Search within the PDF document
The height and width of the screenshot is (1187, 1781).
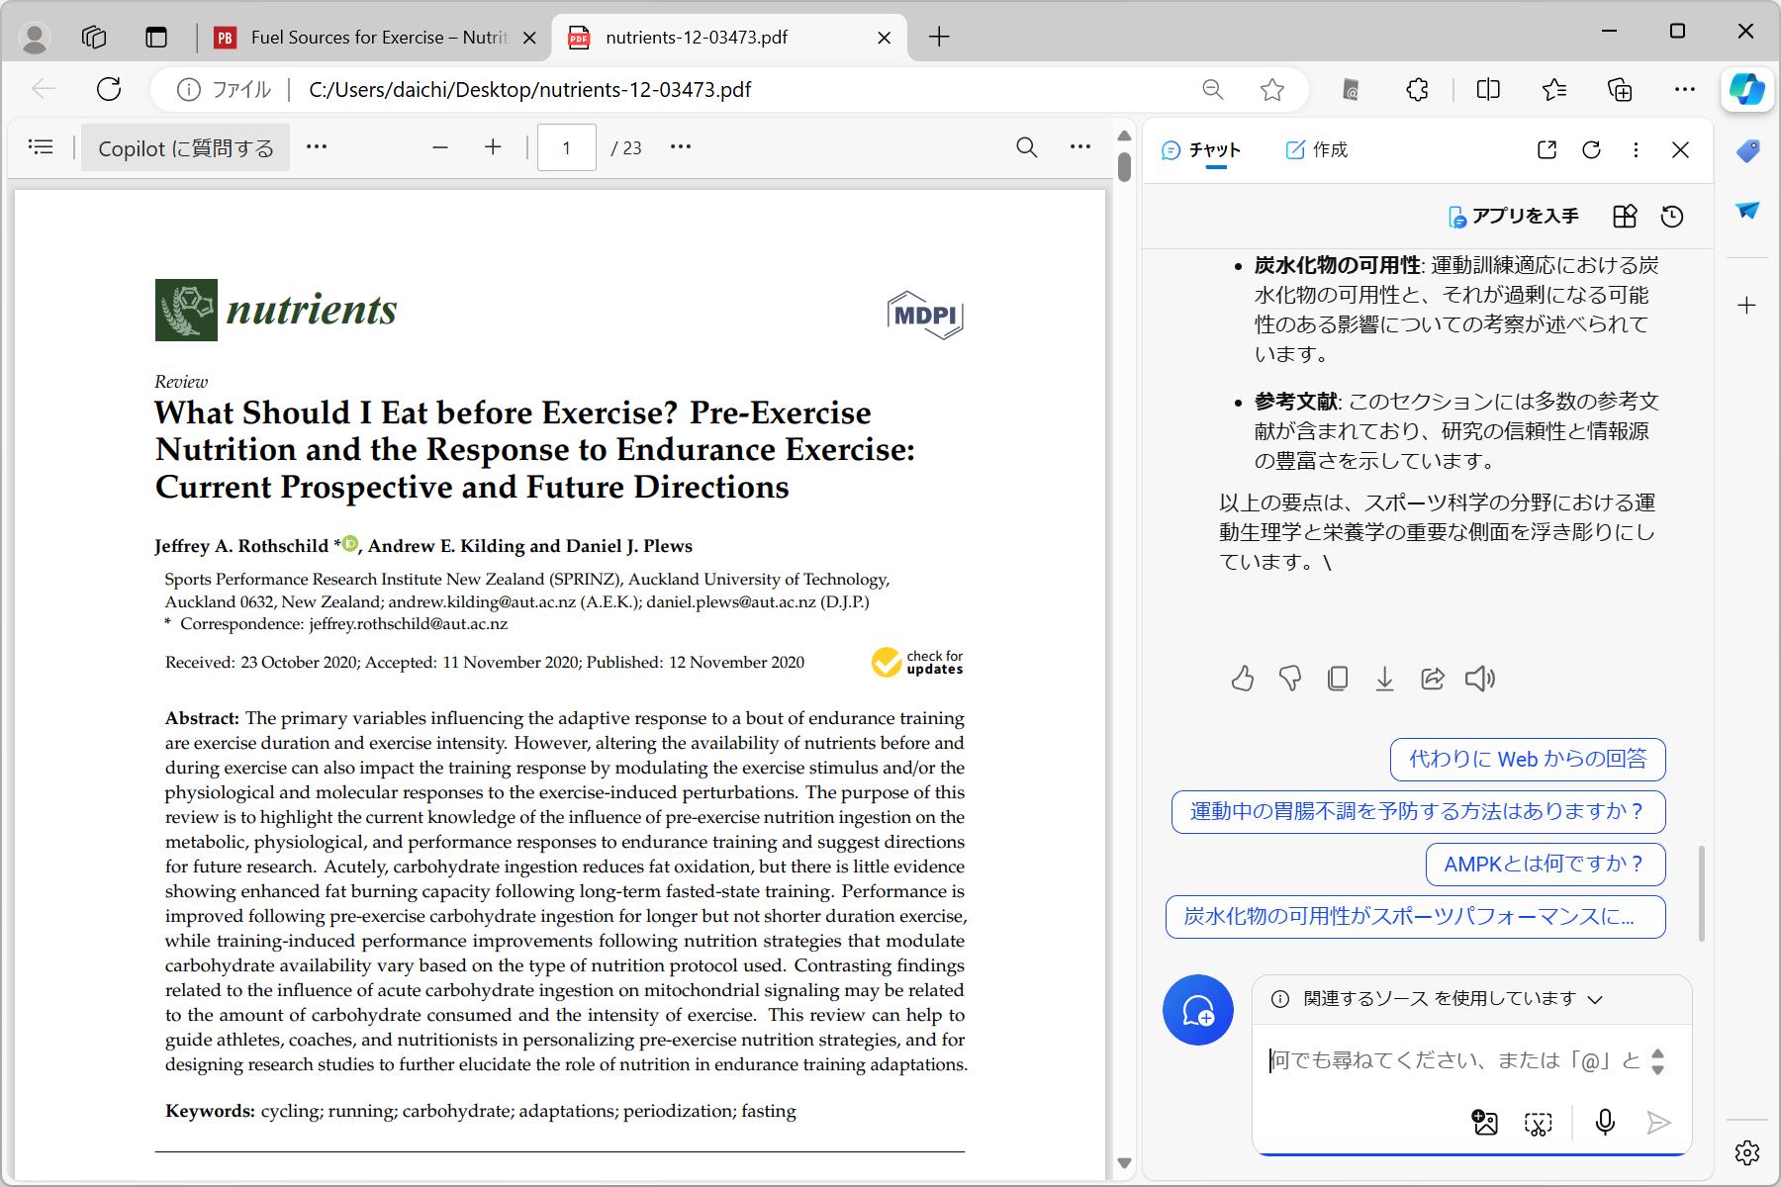tap(1027, 147)
